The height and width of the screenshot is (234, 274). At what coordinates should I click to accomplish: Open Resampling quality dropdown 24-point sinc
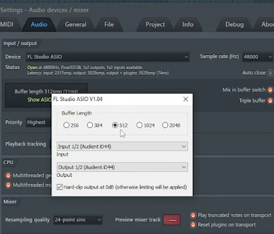(78, 220)
